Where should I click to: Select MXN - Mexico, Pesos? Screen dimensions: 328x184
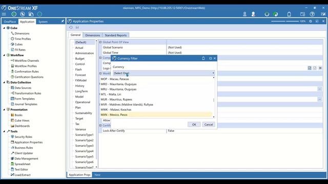[156, 114]
